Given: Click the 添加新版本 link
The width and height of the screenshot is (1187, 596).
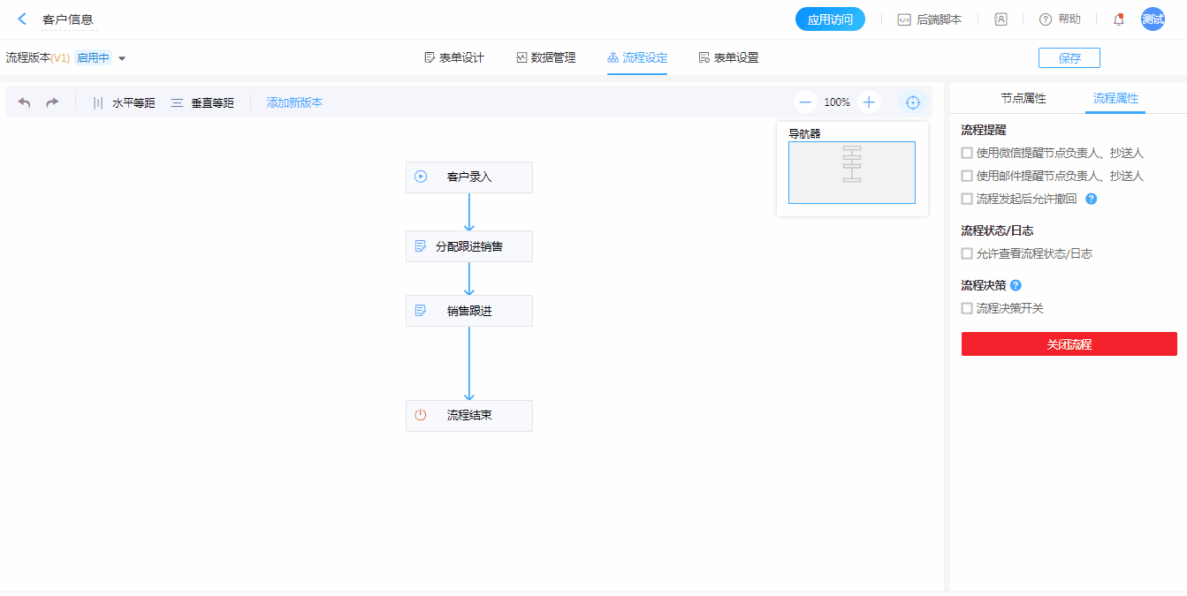Looking at the screenshot, I should point(294,102).
